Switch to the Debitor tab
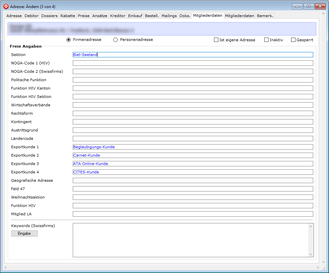The image size is (329, 273). point(32,16)
